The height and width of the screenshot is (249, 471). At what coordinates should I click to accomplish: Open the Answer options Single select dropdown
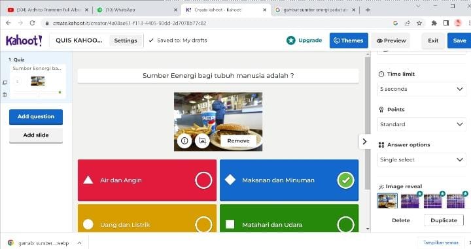pos(421,159)
